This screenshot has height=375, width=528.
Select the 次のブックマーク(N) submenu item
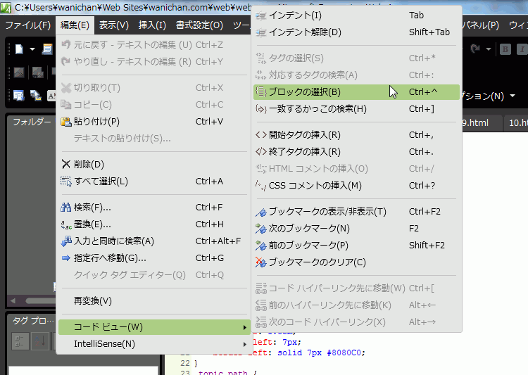[356, 229]
